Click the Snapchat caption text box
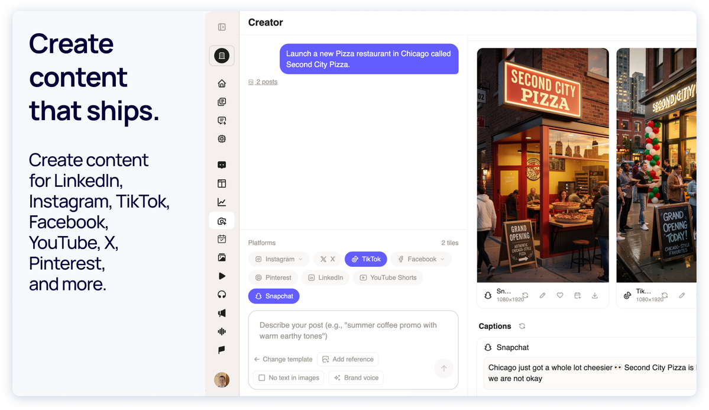Screen dimensions: 709x410 coord(590,373)
